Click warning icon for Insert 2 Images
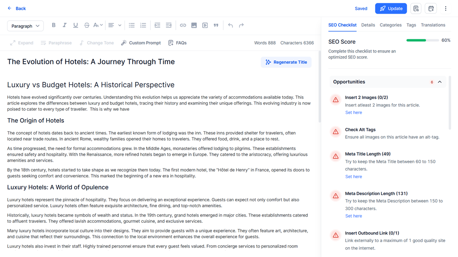458x257 pixels. pyautogui.click(x=335, y=100)
